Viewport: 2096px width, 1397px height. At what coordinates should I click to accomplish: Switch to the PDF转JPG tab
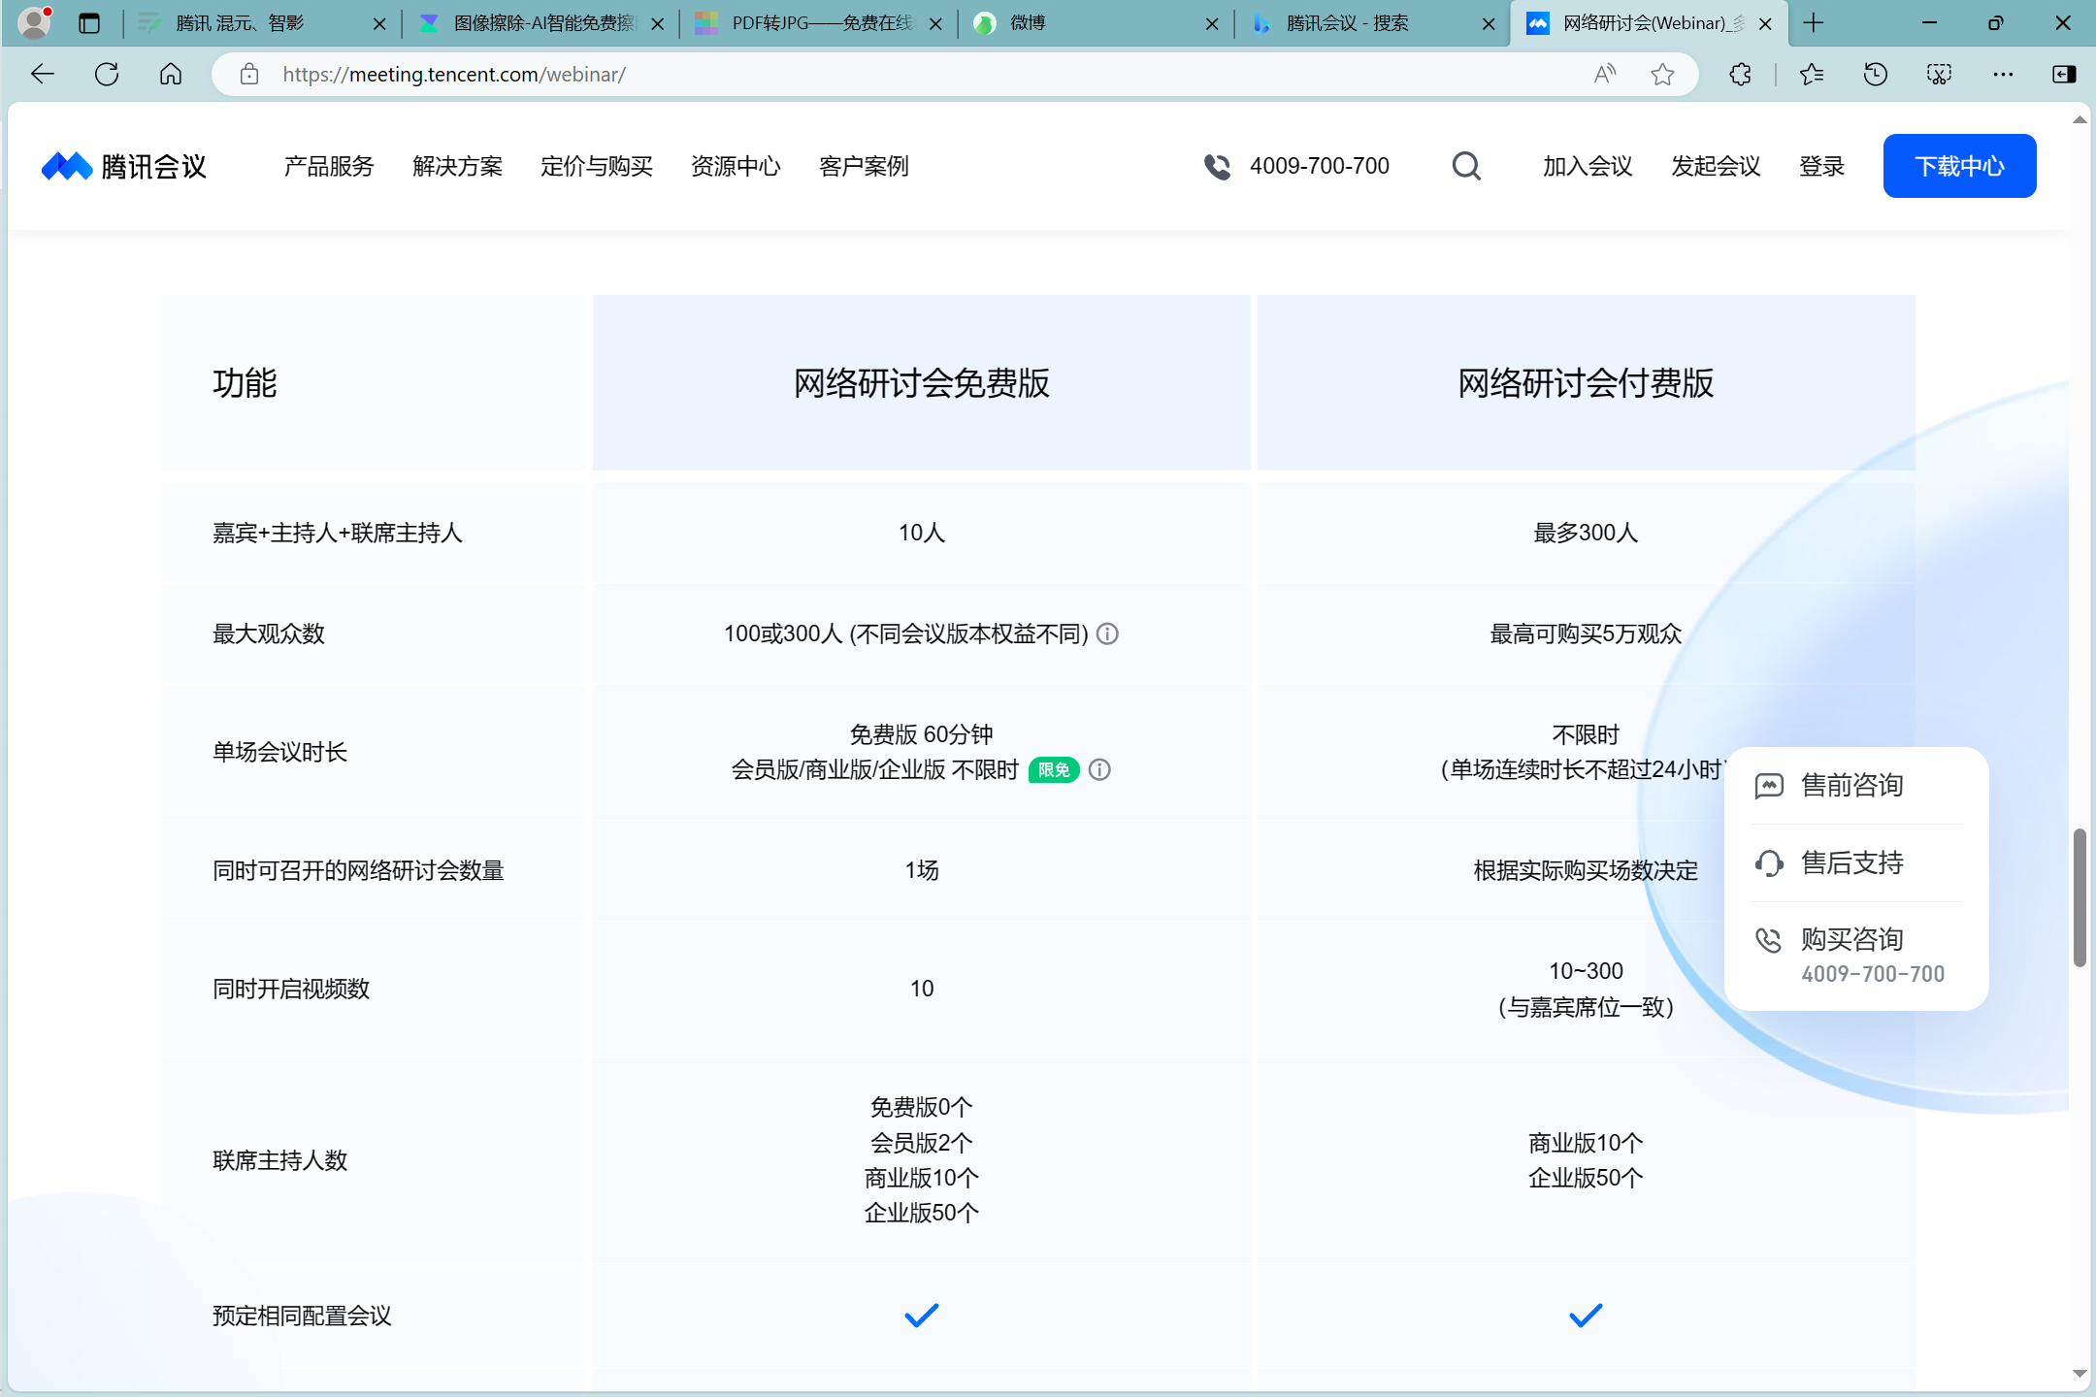pyautogui.click(x=818, y=23)
